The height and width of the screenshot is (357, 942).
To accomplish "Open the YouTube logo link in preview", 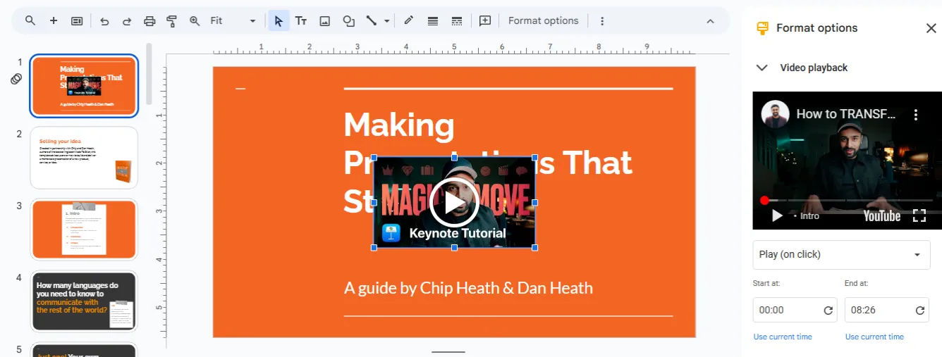I will 882,215.
